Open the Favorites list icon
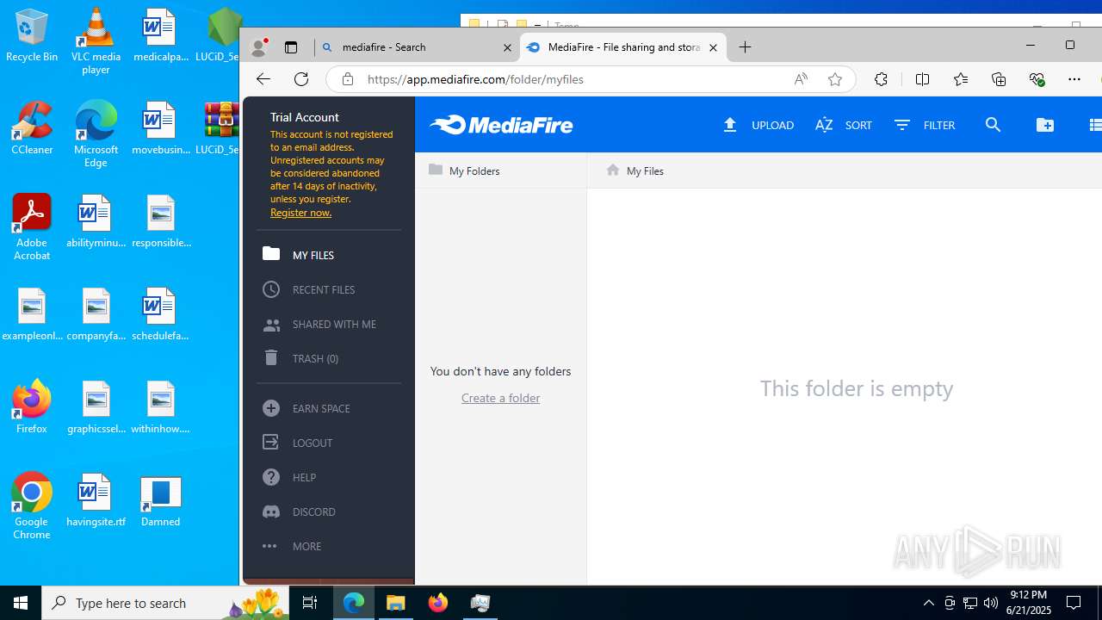1102x620 pixels. 961,79
